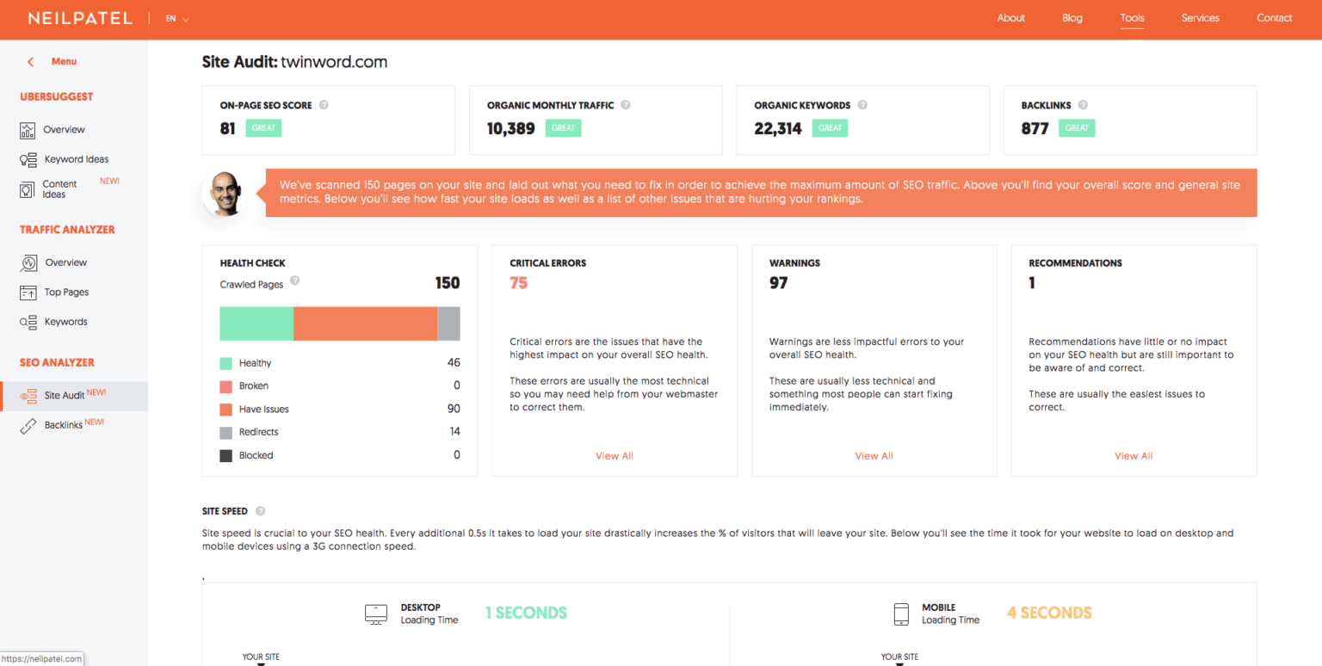Click the Traffic Analyzer Overview icon

tap(28, 262)
